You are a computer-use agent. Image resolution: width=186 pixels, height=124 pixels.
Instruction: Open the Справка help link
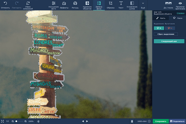point(180,13)
